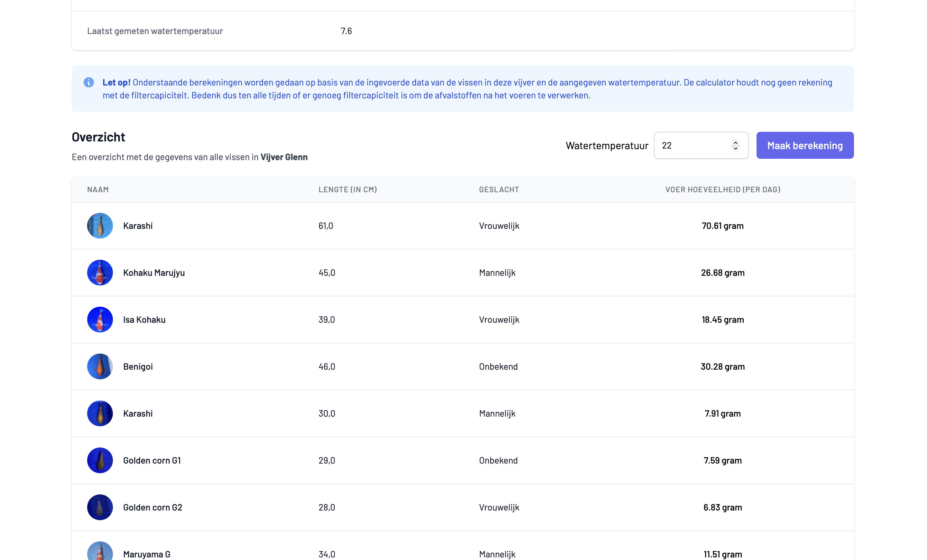Click the Lengte (in cm) column header
Screen dimensions: 927x560
pyautogui.click(x=348, y=190)
